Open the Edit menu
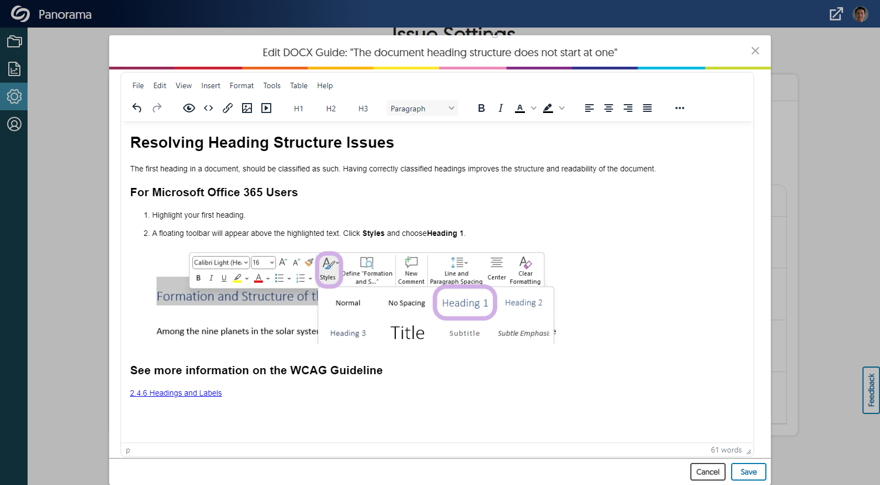 [160, 85]
